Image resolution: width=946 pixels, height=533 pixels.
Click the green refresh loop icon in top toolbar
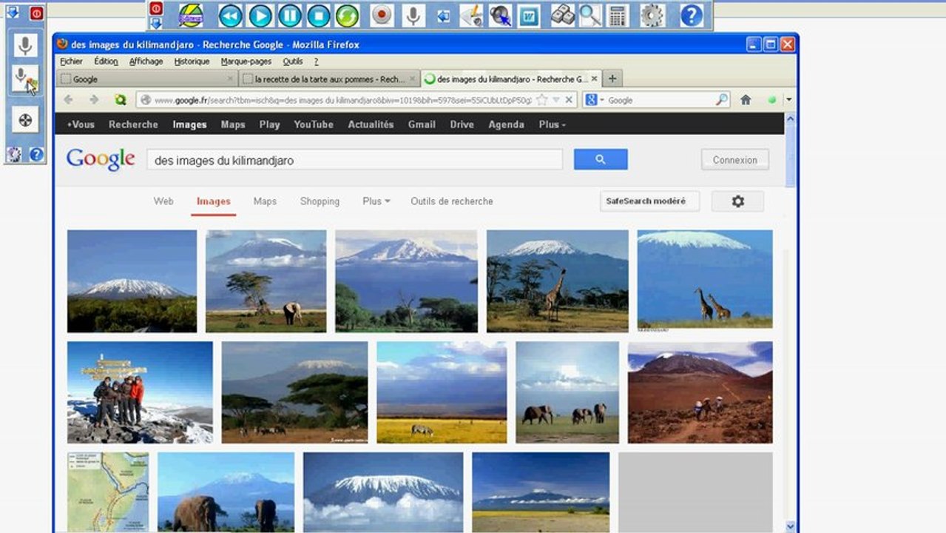347,15
